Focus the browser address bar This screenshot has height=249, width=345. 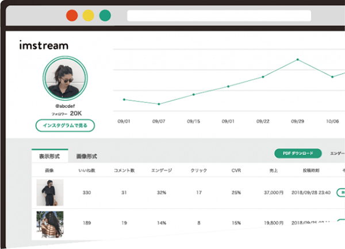(219, 15)
